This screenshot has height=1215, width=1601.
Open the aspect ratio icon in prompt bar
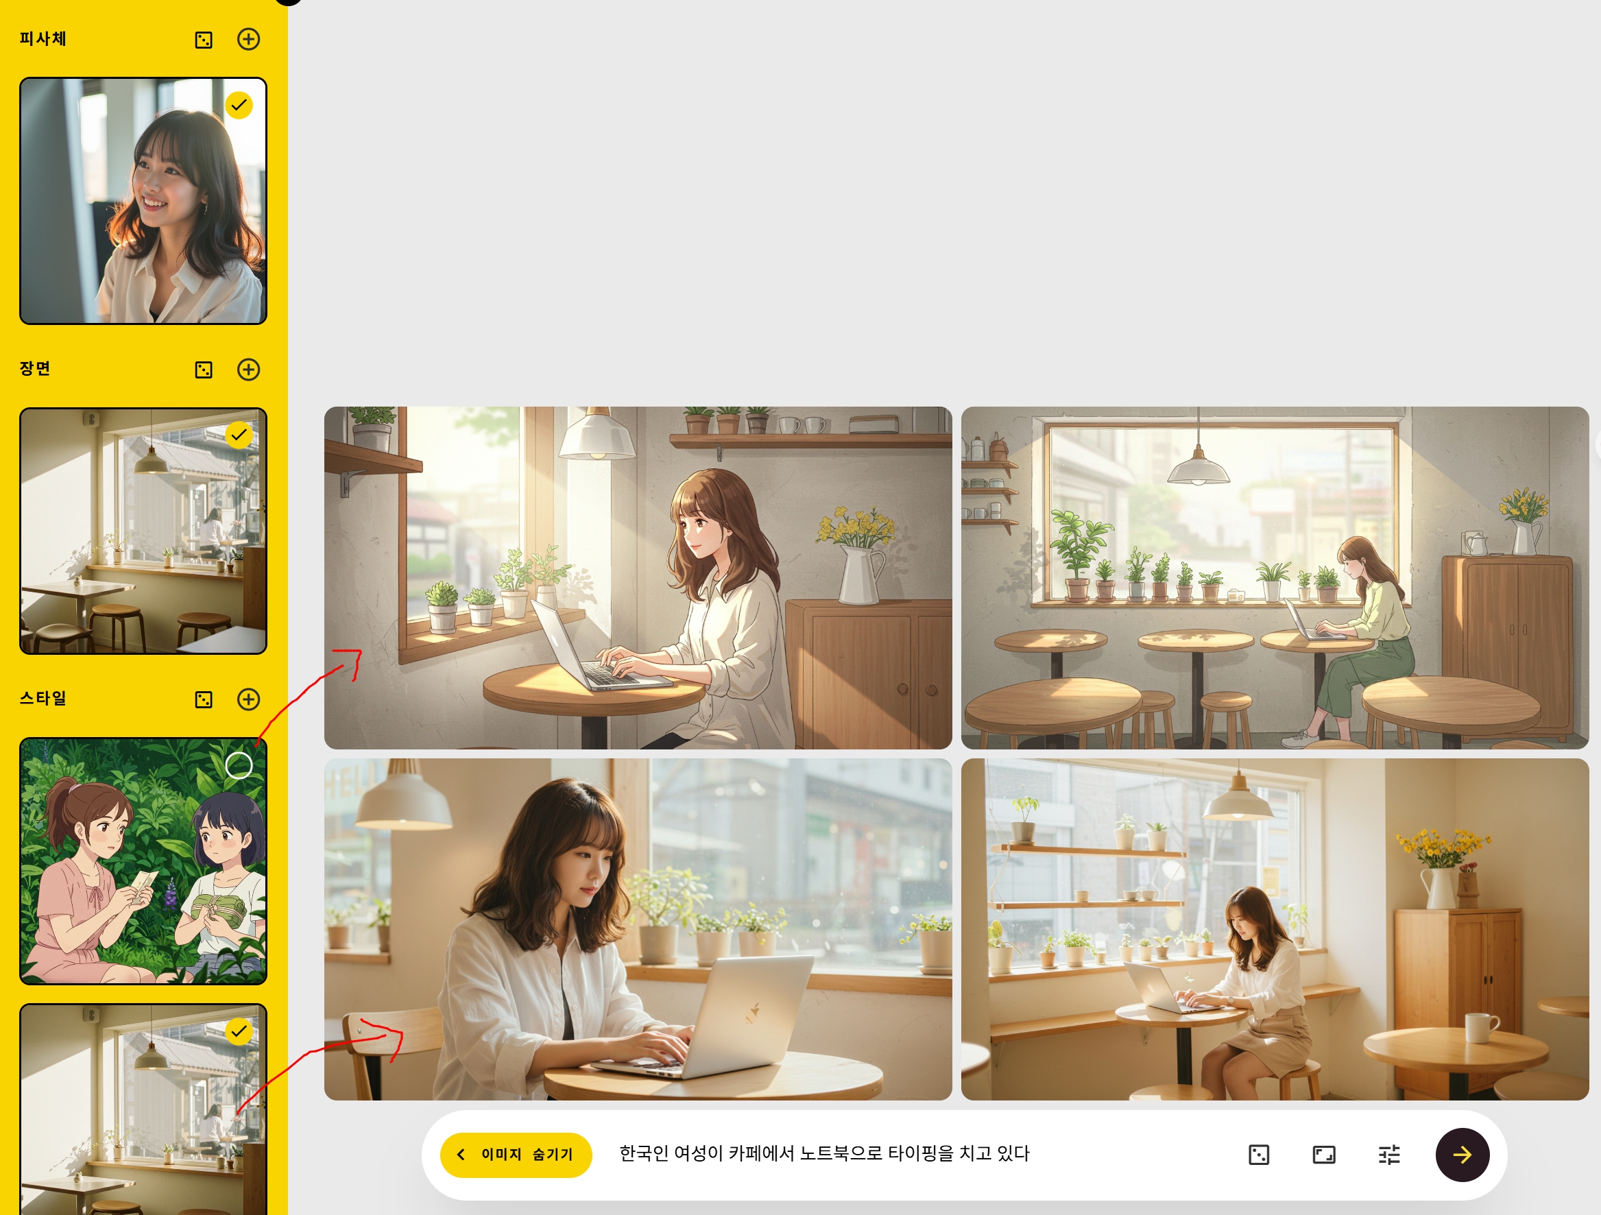pos(1324,1154)
